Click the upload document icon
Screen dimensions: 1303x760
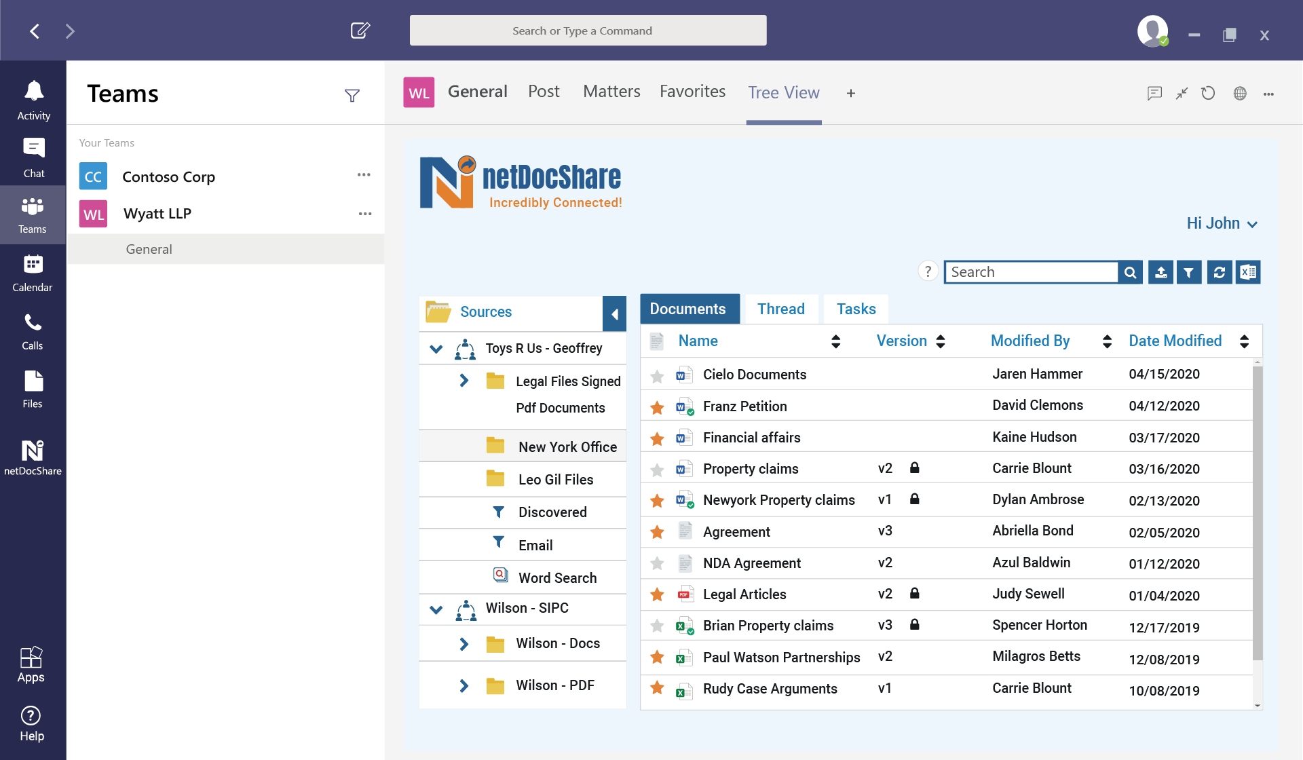point(1160,272)
